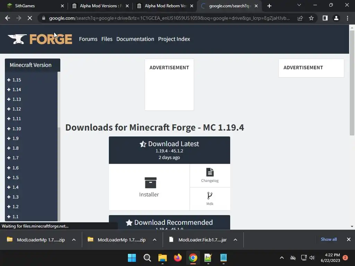Open the Project Index nav link
This screenshot has width=355, height=266.
[174, 39]
